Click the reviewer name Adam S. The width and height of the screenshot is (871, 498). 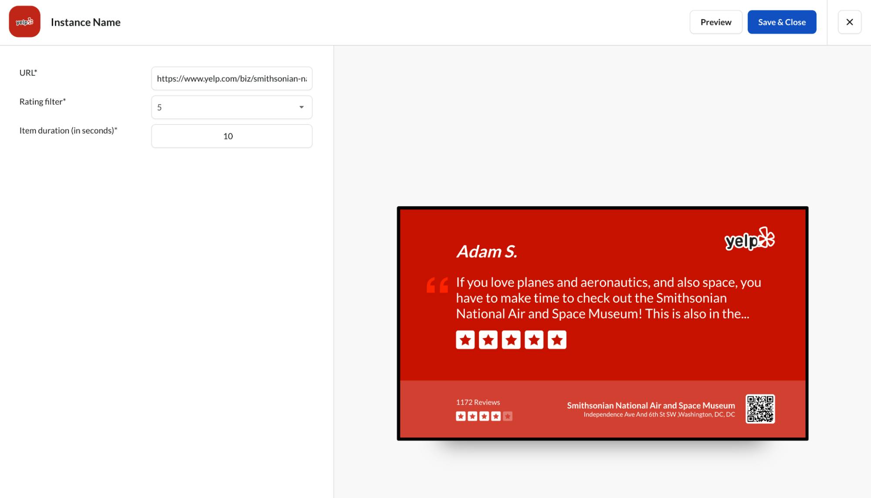point(487,251)
